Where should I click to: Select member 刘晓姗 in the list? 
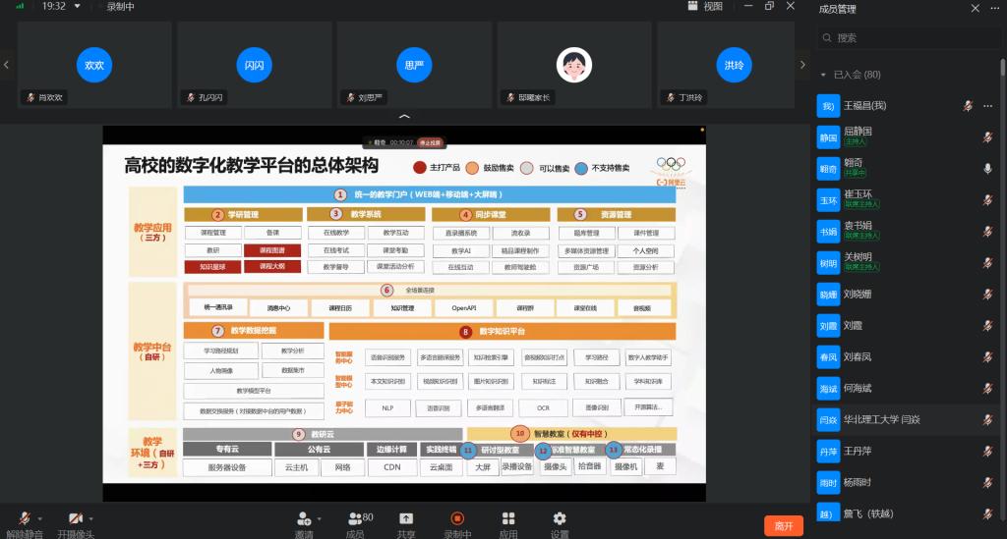click(906, 295)
